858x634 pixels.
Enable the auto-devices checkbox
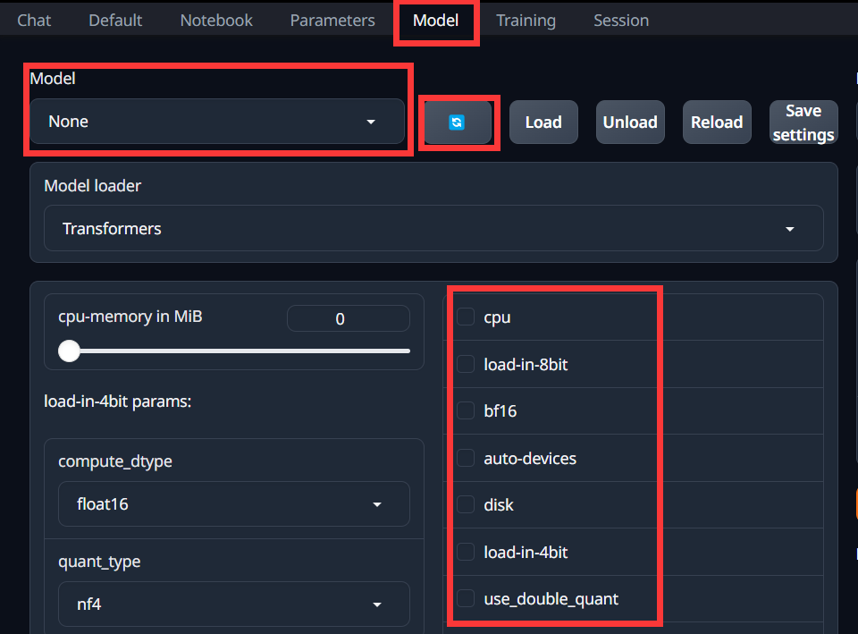pyautogui.click(x=466, y=459)
